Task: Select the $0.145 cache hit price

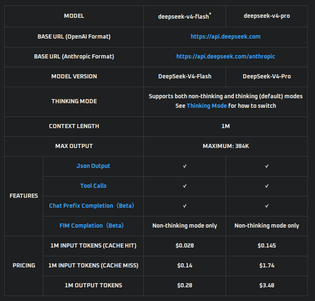Action: [x=267, y=245]
